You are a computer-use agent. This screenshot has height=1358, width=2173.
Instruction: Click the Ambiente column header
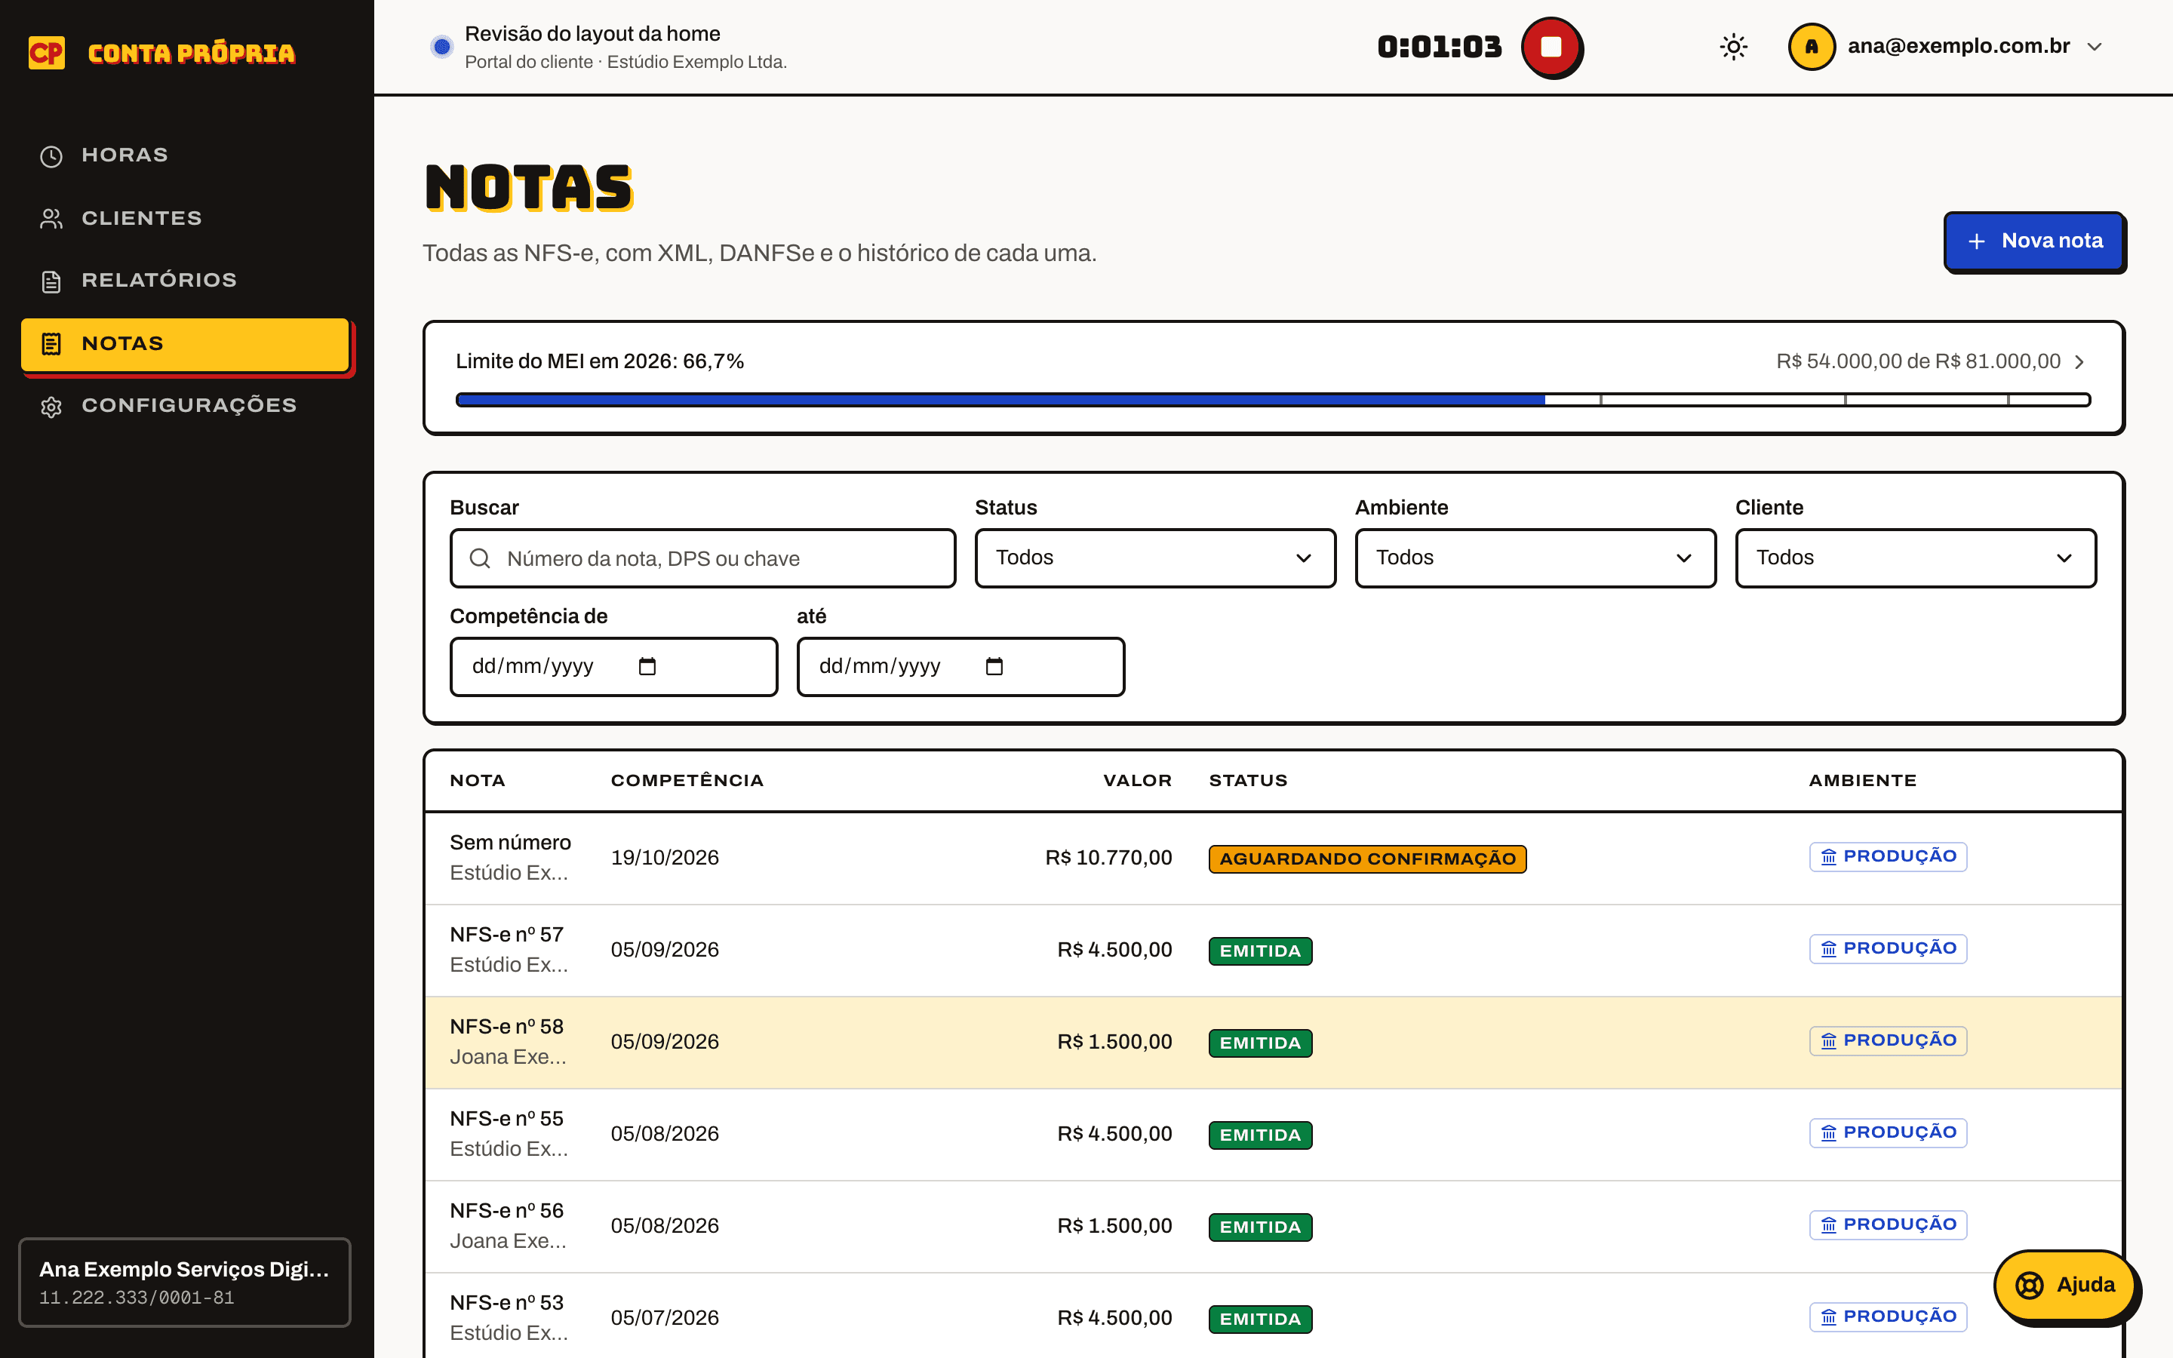tap(1862, 781)
